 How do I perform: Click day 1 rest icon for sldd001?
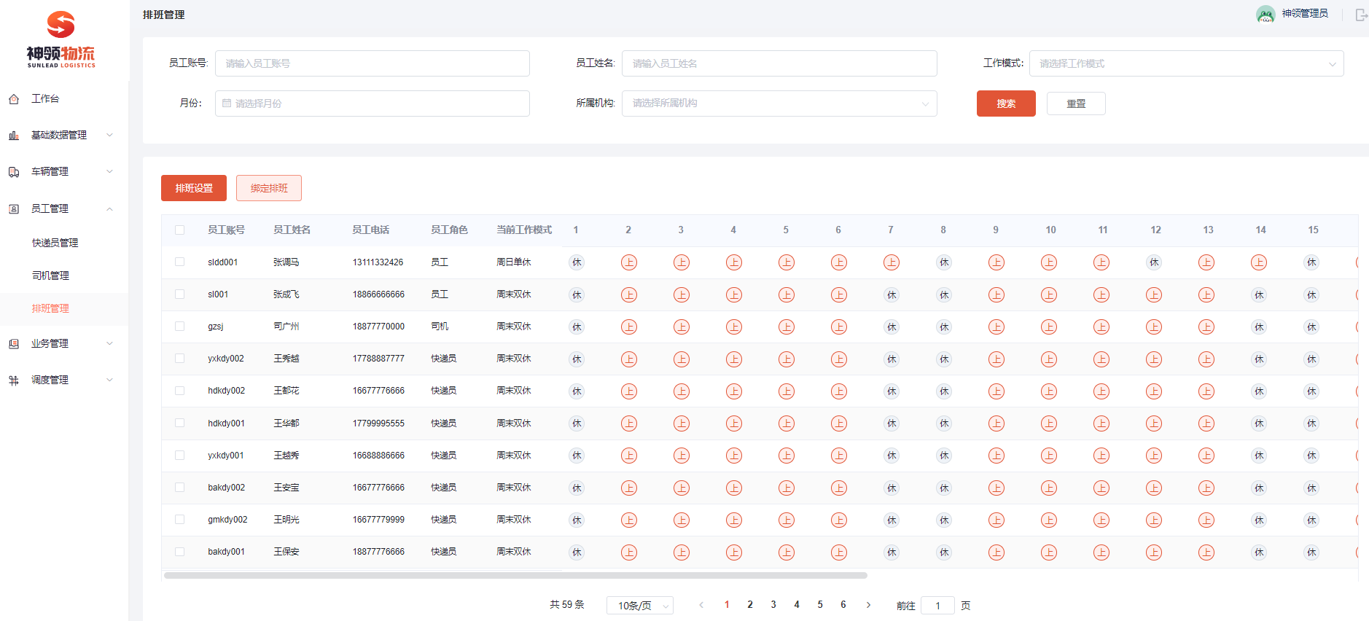pos(577,262)
